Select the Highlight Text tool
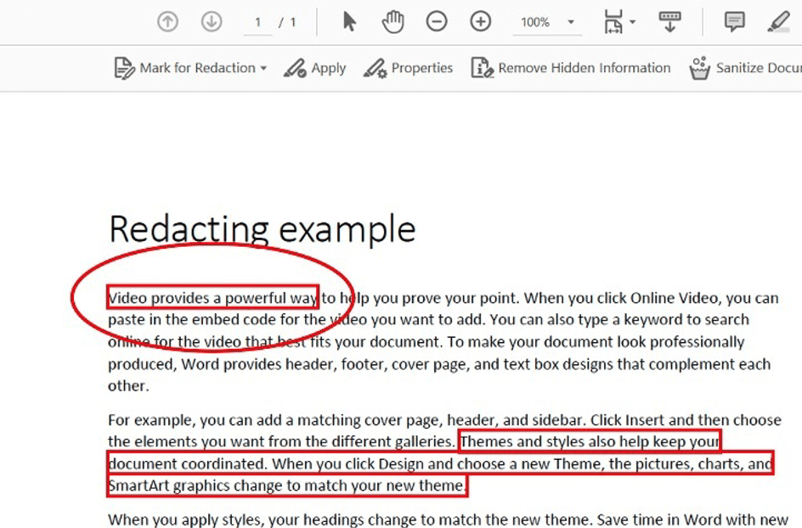The image size is (802, 528). (x=778, y=21)
